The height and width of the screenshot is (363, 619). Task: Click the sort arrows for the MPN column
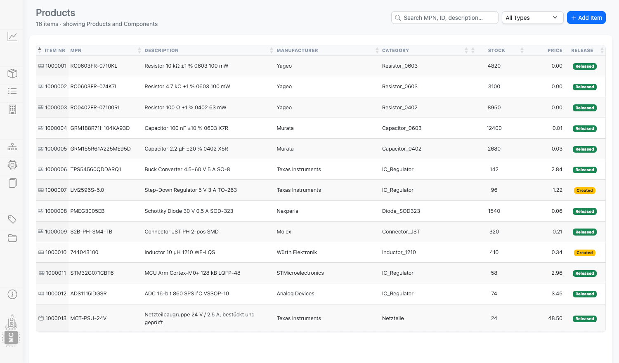pos(139,50)
